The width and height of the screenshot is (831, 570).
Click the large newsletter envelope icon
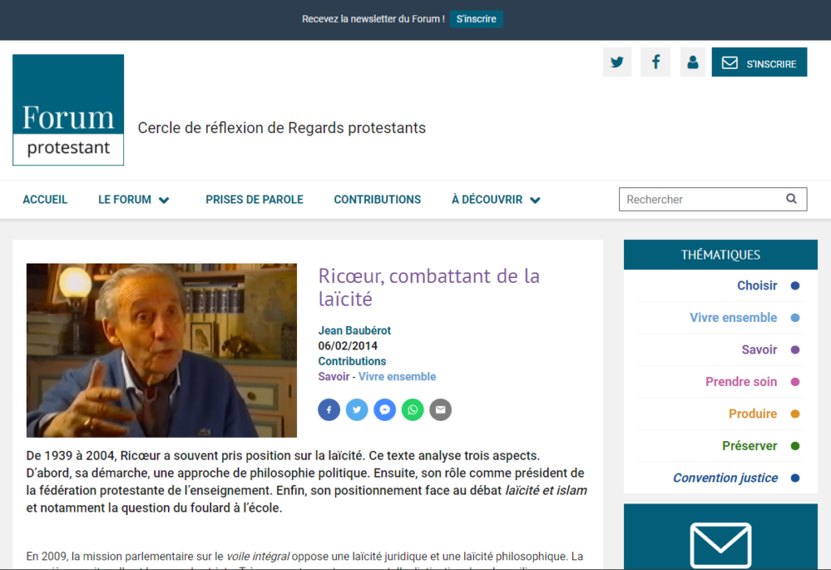(721, 545)
